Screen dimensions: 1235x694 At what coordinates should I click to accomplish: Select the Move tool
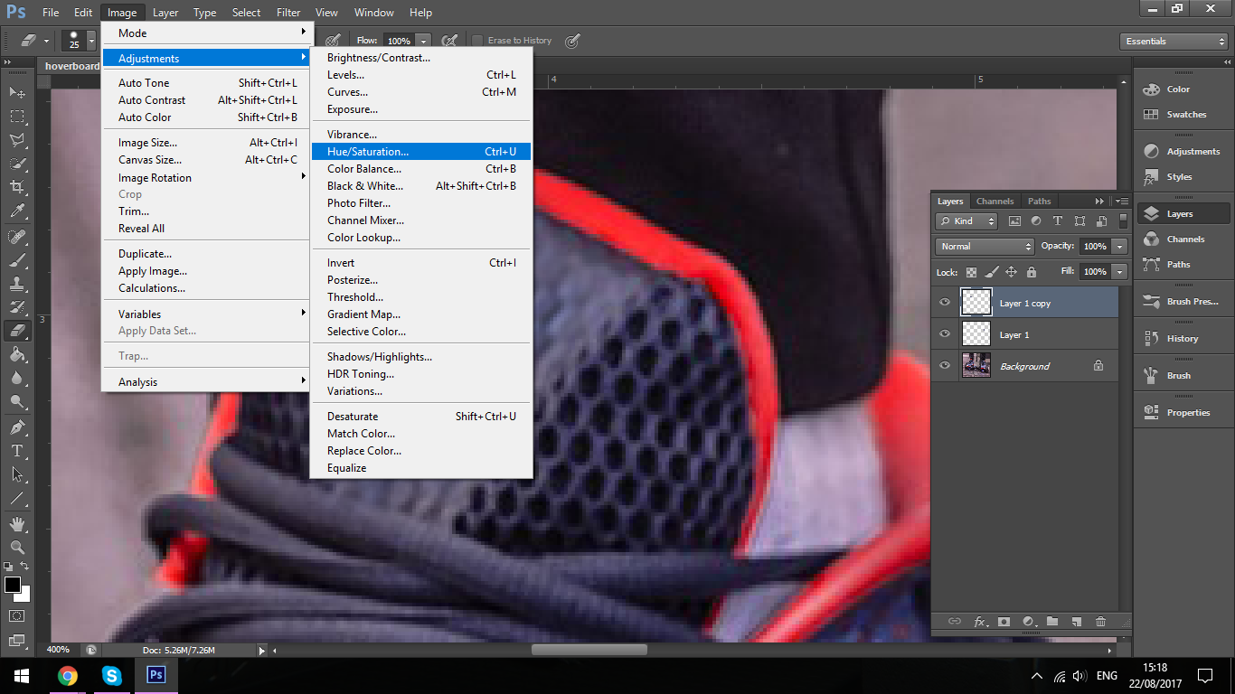17,92
